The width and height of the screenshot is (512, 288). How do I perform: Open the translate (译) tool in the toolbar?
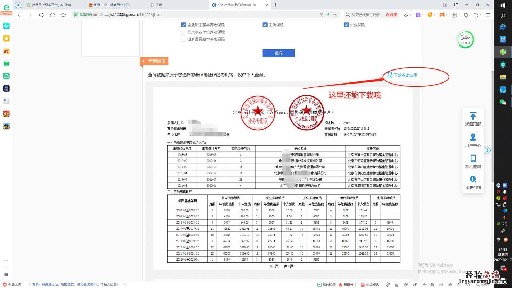417,15
